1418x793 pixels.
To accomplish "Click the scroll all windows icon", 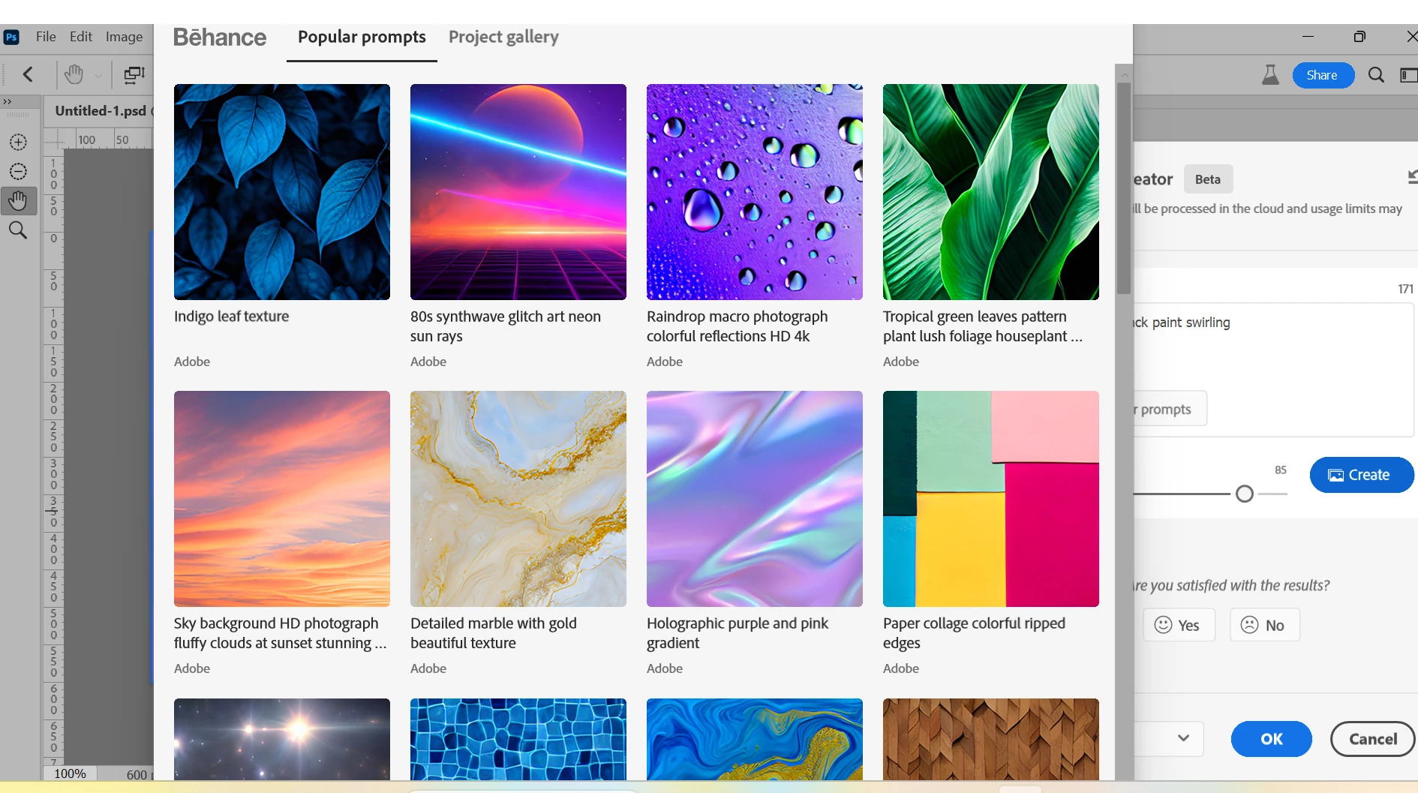I will pos(134,74).
